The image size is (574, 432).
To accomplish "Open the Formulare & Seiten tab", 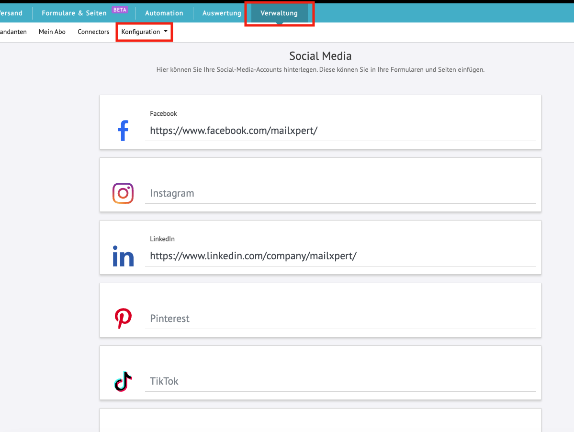I will [74, 13].
